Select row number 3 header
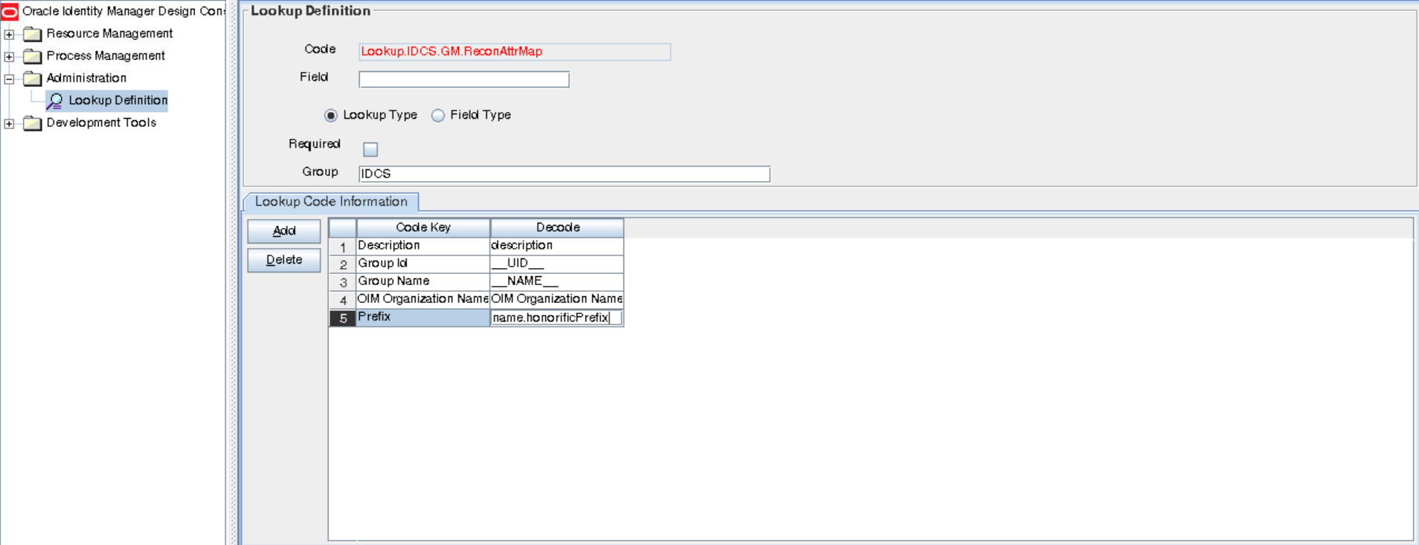Image resolution: width=1419 pixels, height=545 pixels. pyautogui.click(x=343, y=282)
